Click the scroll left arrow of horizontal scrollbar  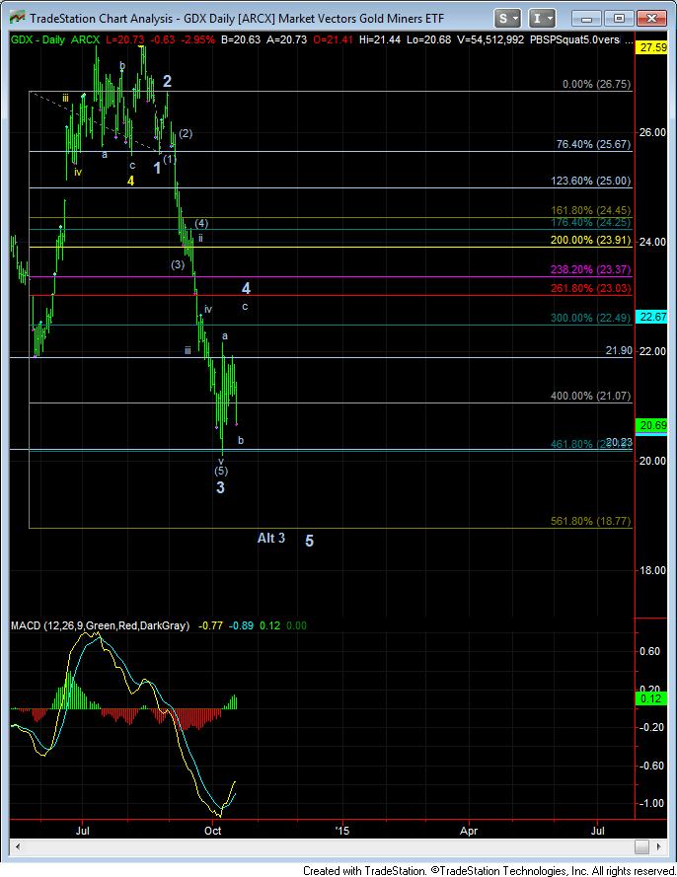coord(17,846)
